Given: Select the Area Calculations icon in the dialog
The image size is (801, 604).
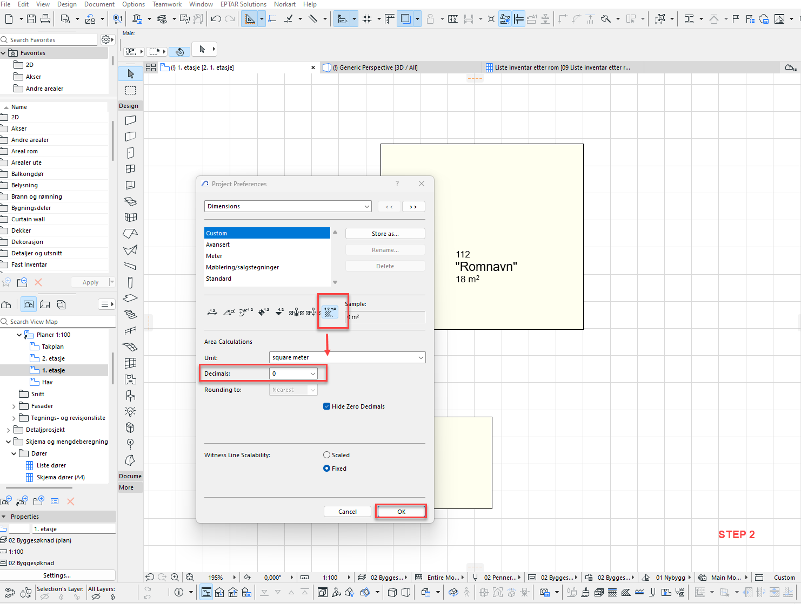Looking at the screenshot, I should click(330, 312).
